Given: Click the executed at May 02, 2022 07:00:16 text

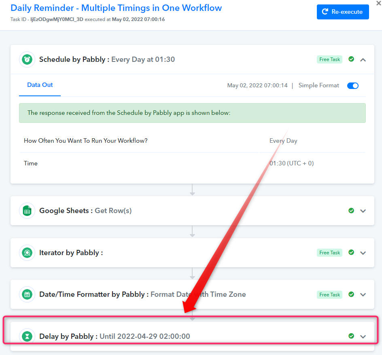Looking at the screenshot, I should click(x=125, y=19).
